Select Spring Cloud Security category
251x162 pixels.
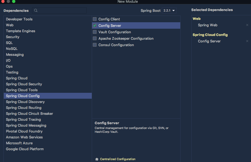coord(48,84)
